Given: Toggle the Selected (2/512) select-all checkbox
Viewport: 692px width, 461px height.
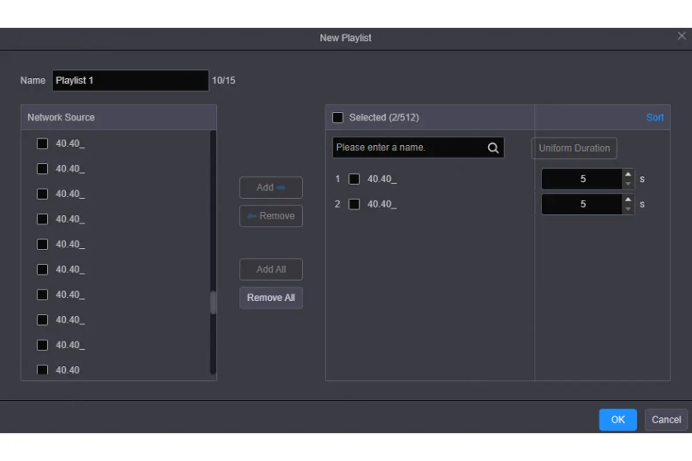Looking at the screenshot, I should (x=338, y=117).
